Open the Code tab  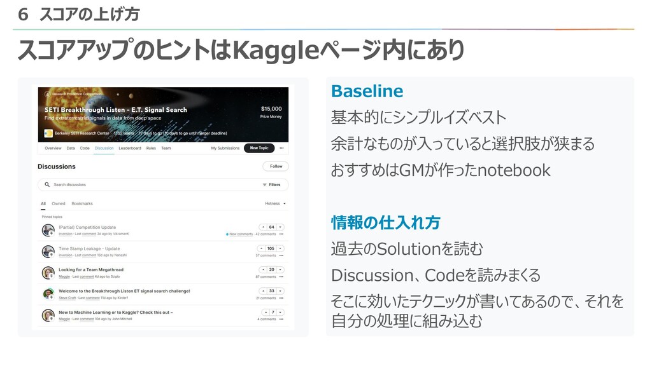(85, 148)
